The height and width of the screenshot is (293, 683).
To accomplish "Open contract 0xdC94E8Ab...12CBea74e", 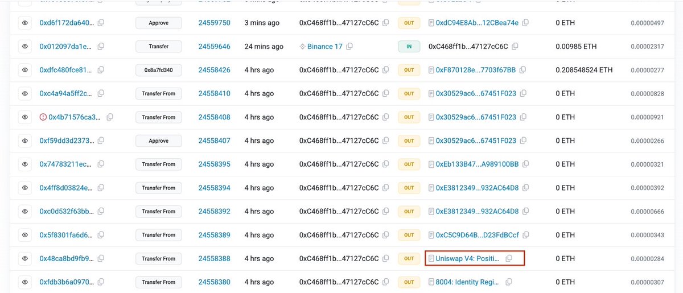I will click(477, 23).
